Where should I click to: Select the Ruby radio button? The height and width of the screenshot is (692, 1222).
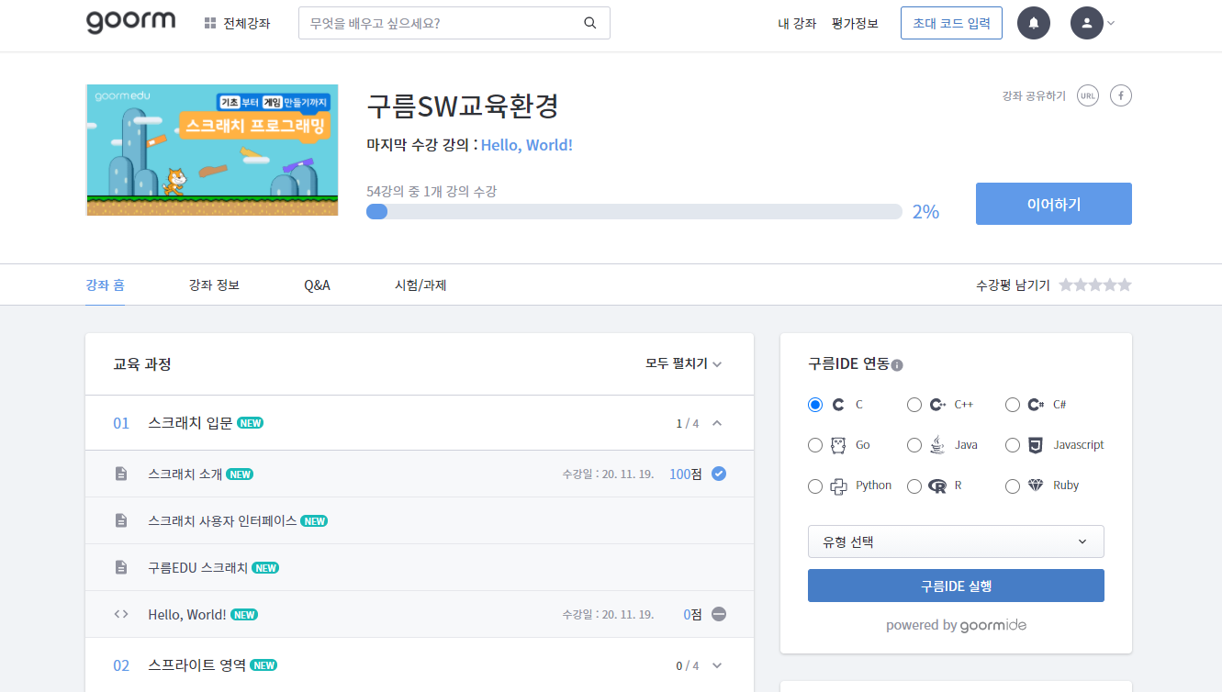click(x=1013, y=486)
